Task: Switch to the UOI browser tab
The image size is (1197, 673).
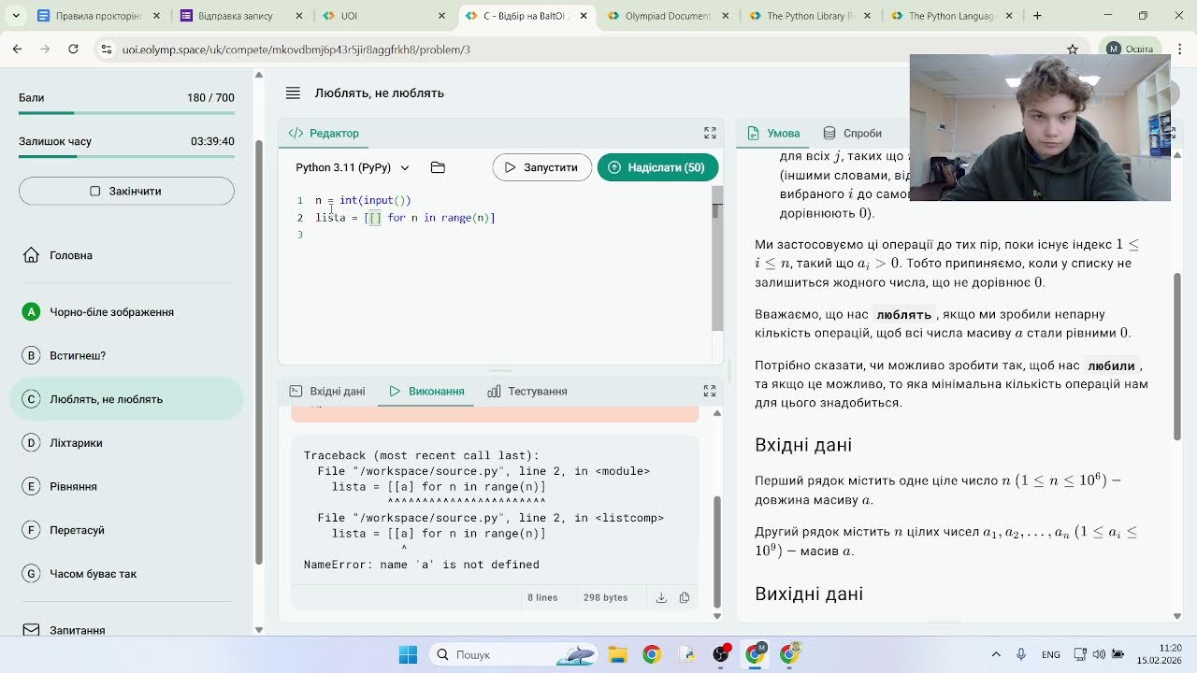Action: (384, 16)
